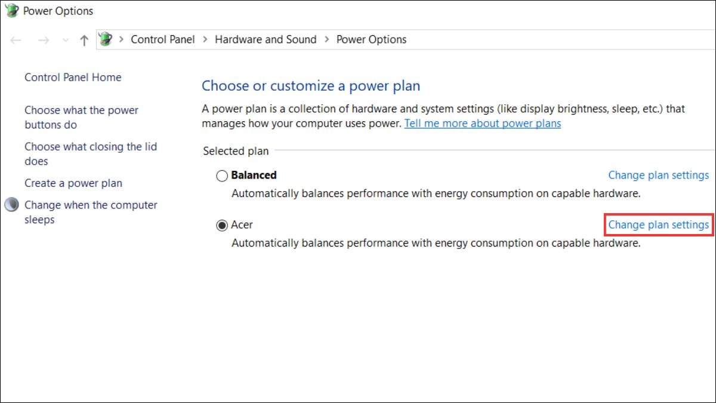Click the description text under Balanced
This screenshot has width=716, height=403.
tap(436, 193)
